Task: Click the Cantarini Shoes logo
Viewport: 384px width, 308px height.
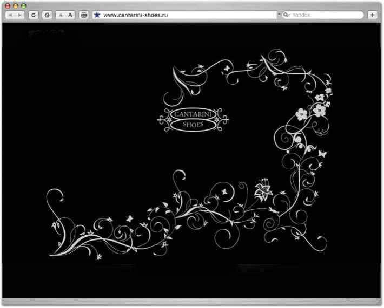Action: point(193,120)
